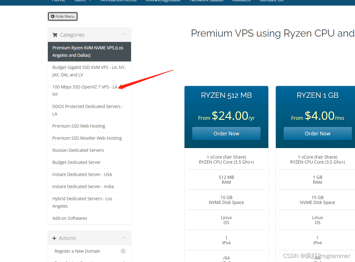Viewport: 355px width, 262px height.
Task: Open the Premium SSD Web Hosting category
Action: click(79, 126)
